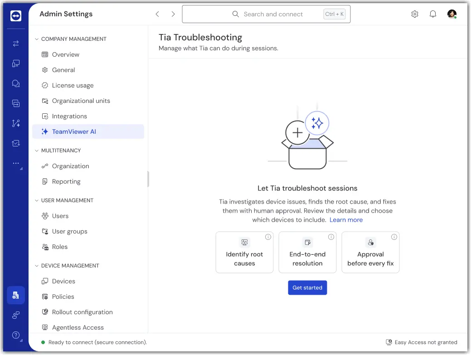Open settings gear in the top bar
This screenshot has width=471, height=355.
pos(414,14)
